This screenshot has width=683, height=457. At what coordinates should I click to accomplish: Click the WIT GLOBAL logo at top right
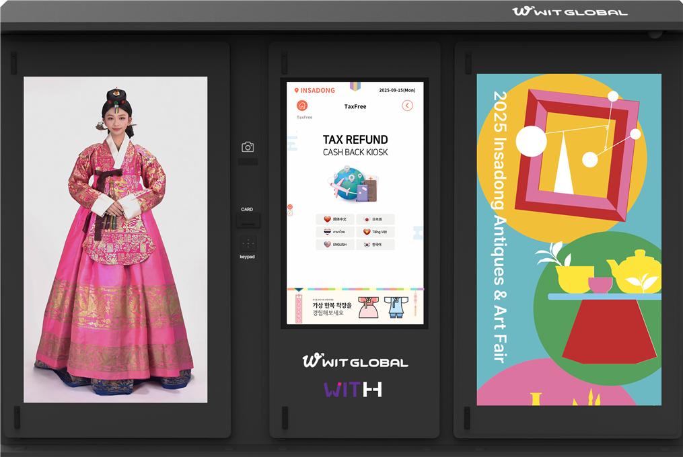pyautogui.click(x=569, y=11)
